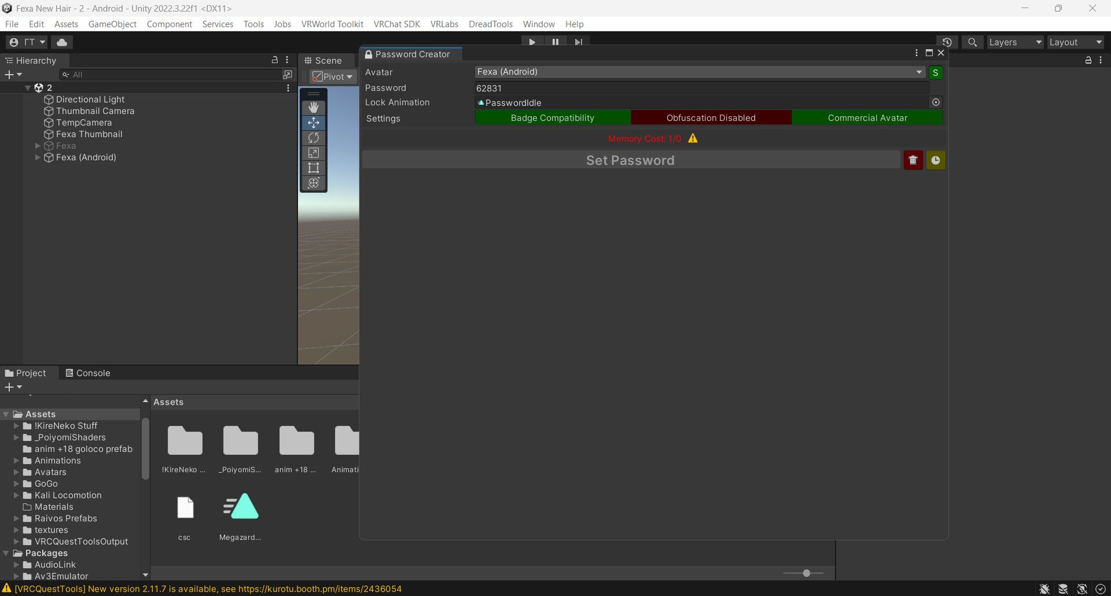Select the Rotate tool in Scene toolbar
The height and width of the screenshot is (596, 1111).
[x=314, y=138]
